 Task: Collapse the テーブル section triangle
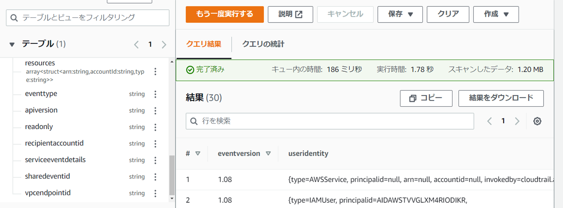12,44
